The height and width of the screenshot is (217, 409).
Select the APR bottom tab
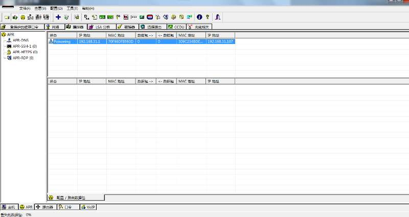(x=27, y=207)
